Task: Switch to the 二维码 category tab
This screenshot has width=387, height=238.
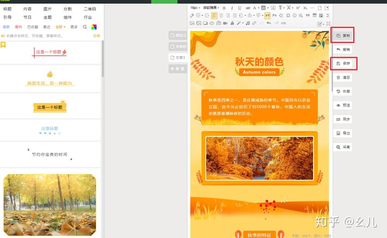Action: pyautogui.click(x=90, y=9)
